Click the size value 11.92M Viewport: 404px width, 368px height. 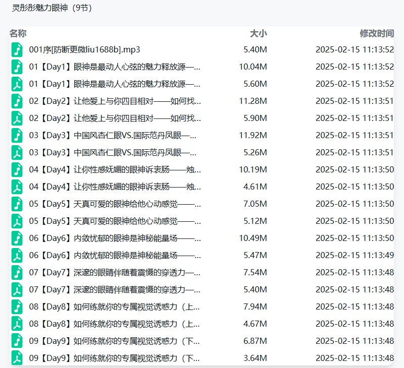(x=253, y=136)
